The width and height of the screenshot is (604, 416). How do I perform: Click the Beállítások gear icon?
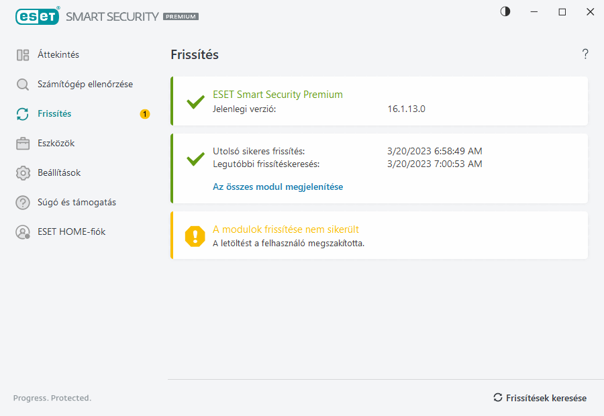point(23,173)
